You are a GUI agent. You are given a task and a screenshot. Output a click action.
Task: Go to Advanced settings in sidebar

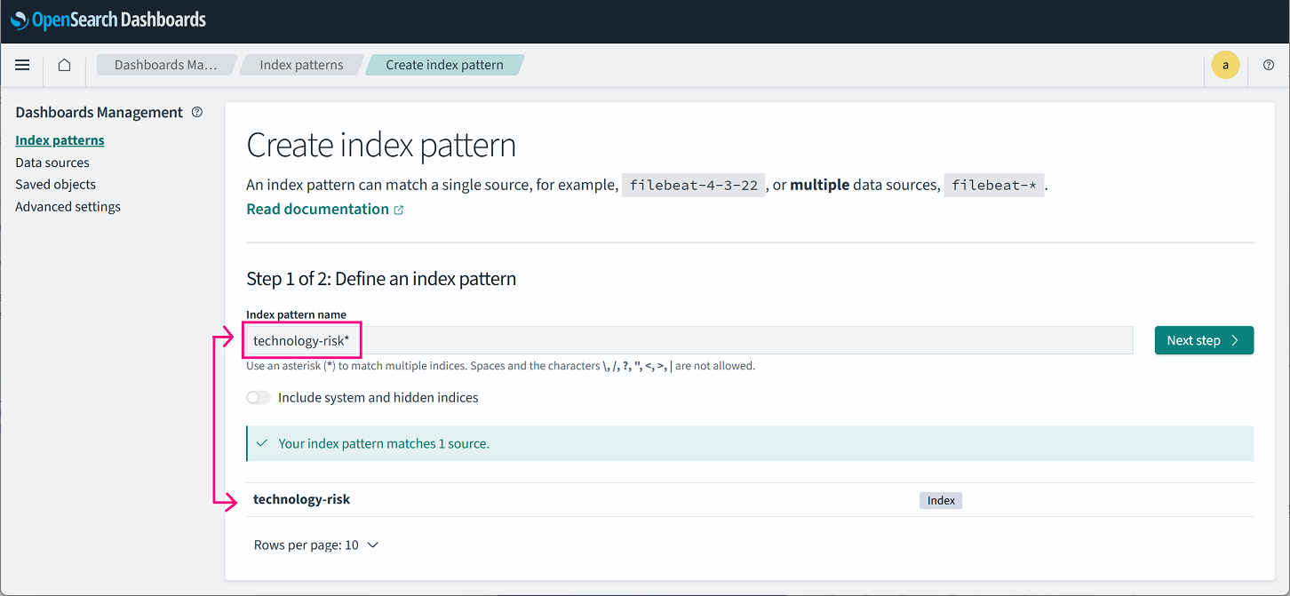coord(68,207)
